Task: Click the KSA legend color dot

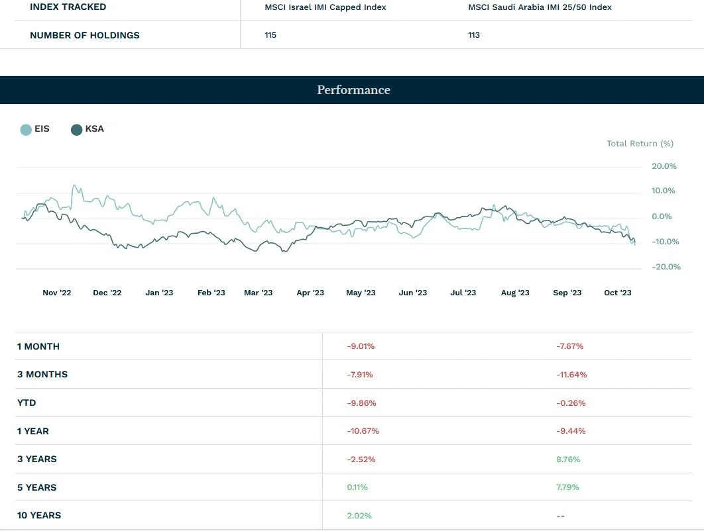Action: (76, 129)
